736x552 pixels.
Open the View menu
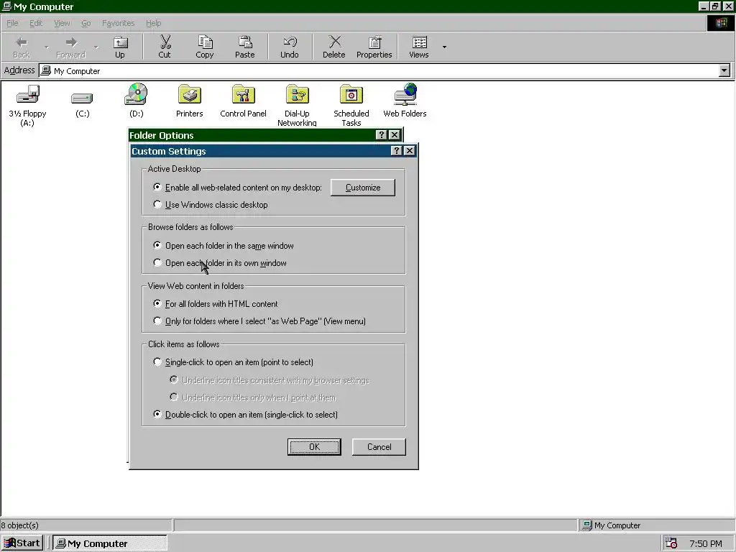pos(62,23)
